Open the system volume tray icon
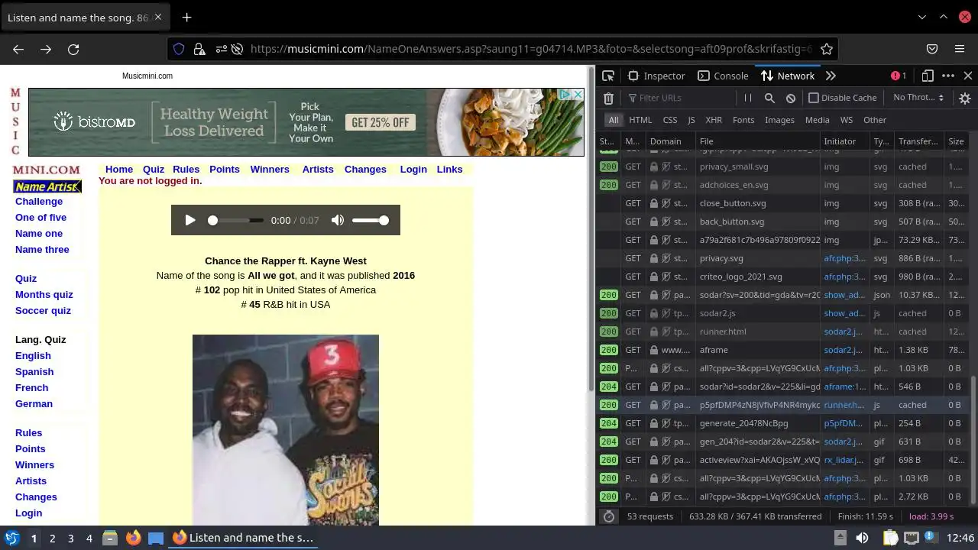This screenshot has height=550, width=978. (x=862, y=538)
